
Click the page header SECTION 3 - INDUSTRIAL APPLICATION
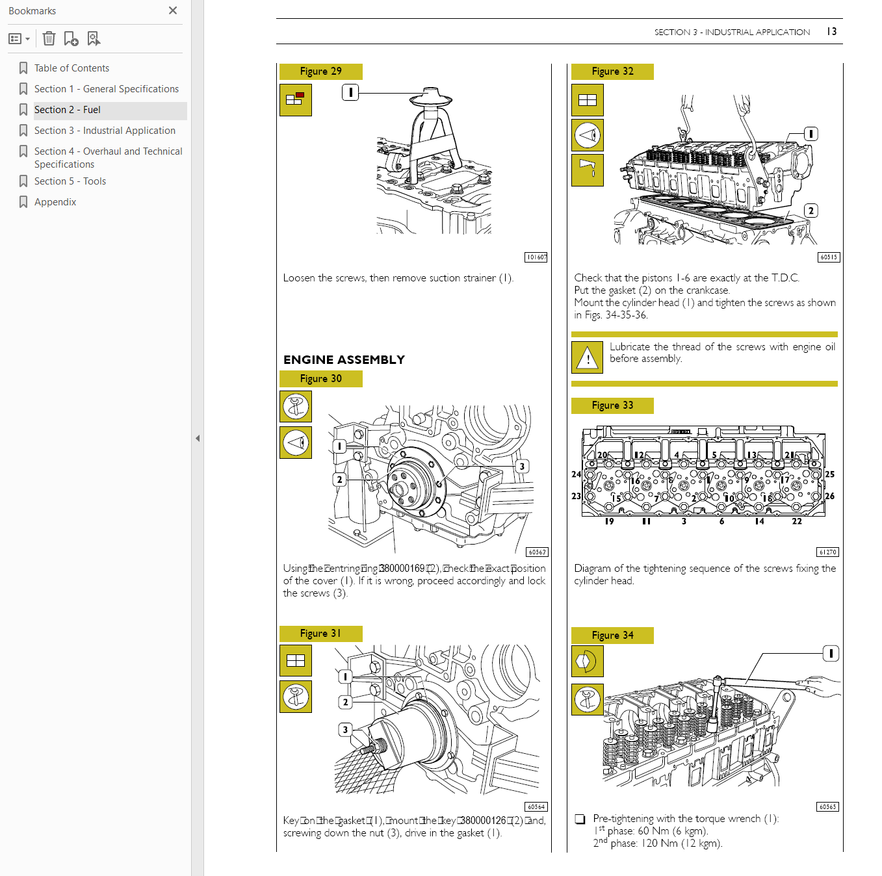point(732,32)
